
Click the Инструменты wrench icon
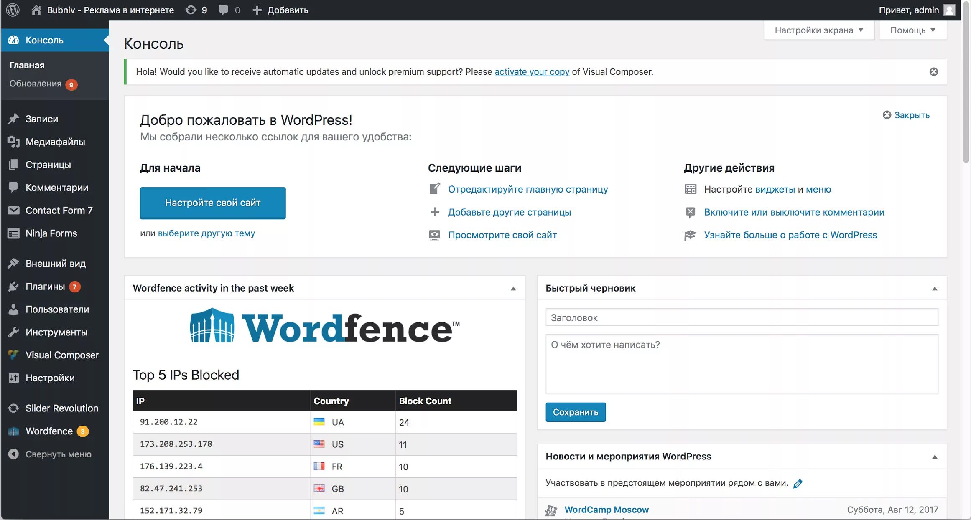13,332
